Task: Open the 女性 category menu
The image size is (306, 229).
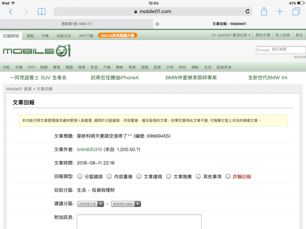Action: (170, 67)
